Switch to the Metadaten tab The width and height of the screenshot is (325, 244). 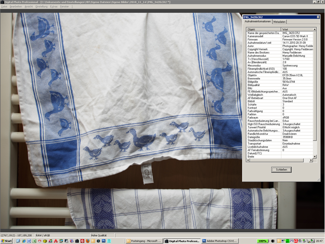coord(279,22)
